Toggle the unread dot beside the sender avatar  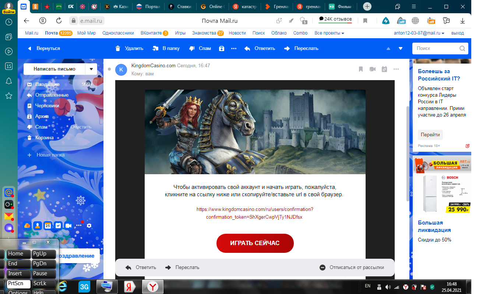(109, 69)
